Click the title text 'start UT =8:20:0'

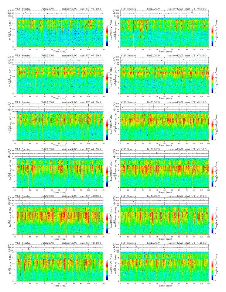tap(90, 102)
